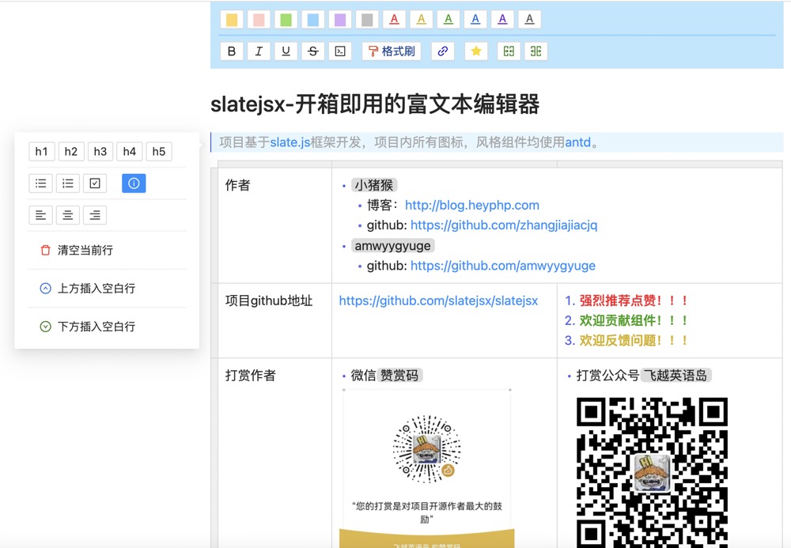
Task: Open the antd link
Action: pos(577,142)
